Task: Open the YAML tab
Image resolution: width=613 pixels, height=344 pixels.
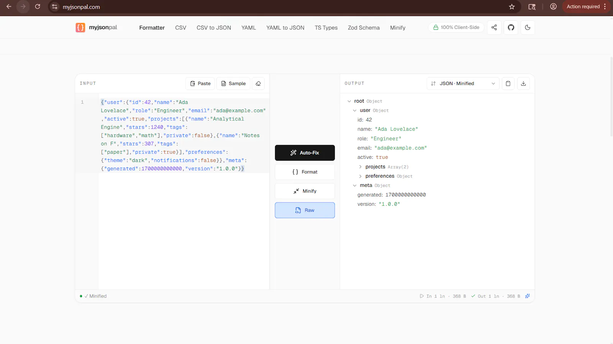Action: coord(249,28)
